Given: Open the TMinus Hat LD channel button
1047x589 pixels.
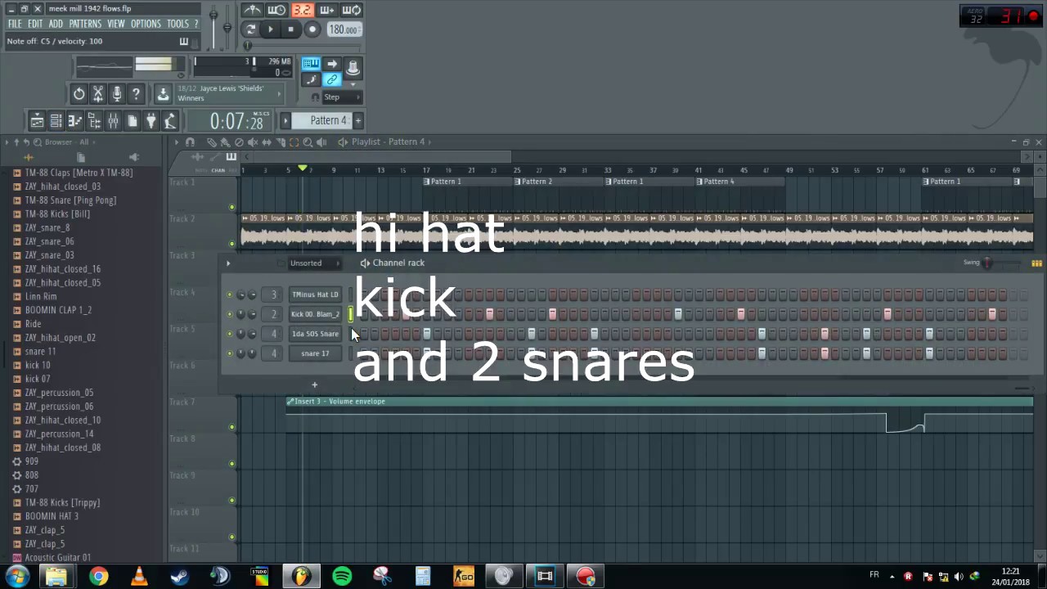Looking at the screenshot, I should click(x=315, y=294).
